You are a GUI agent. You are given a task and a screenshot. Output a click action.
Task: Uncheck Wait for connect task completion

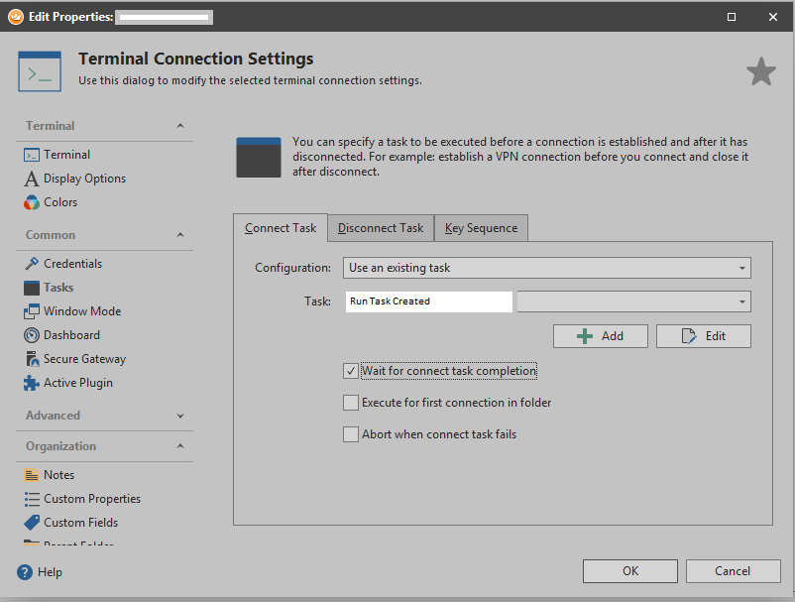point(351,371)
